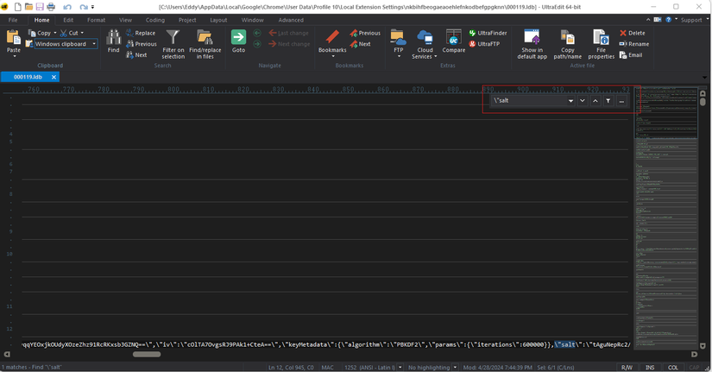The height and width of the screenshot is (372, 712).
Task: Click the Undo arrow icon
Action: [x=67, y=7]
